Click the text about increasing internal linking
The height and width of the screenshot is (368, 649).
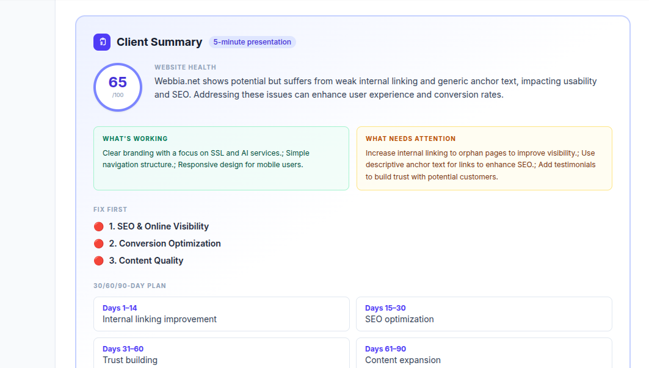[480, 165]
